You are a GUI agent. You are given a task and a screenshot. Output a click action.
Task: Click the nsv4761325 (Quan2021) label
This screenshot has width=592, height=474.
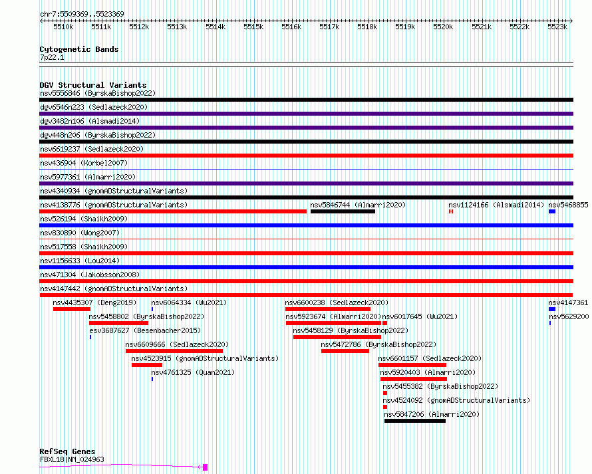tap(193, 372)
